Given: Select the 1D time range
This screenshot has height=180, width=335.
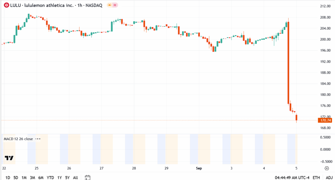Looking at the screenshot, I should 8,177.
